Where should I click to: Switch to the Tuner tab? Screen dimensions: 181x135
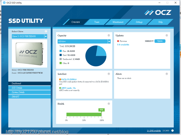point(97,22)
